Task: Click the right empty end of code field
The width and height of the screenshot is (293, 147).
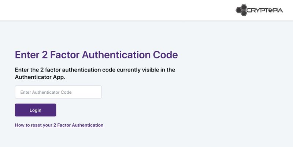Action: 92,92
